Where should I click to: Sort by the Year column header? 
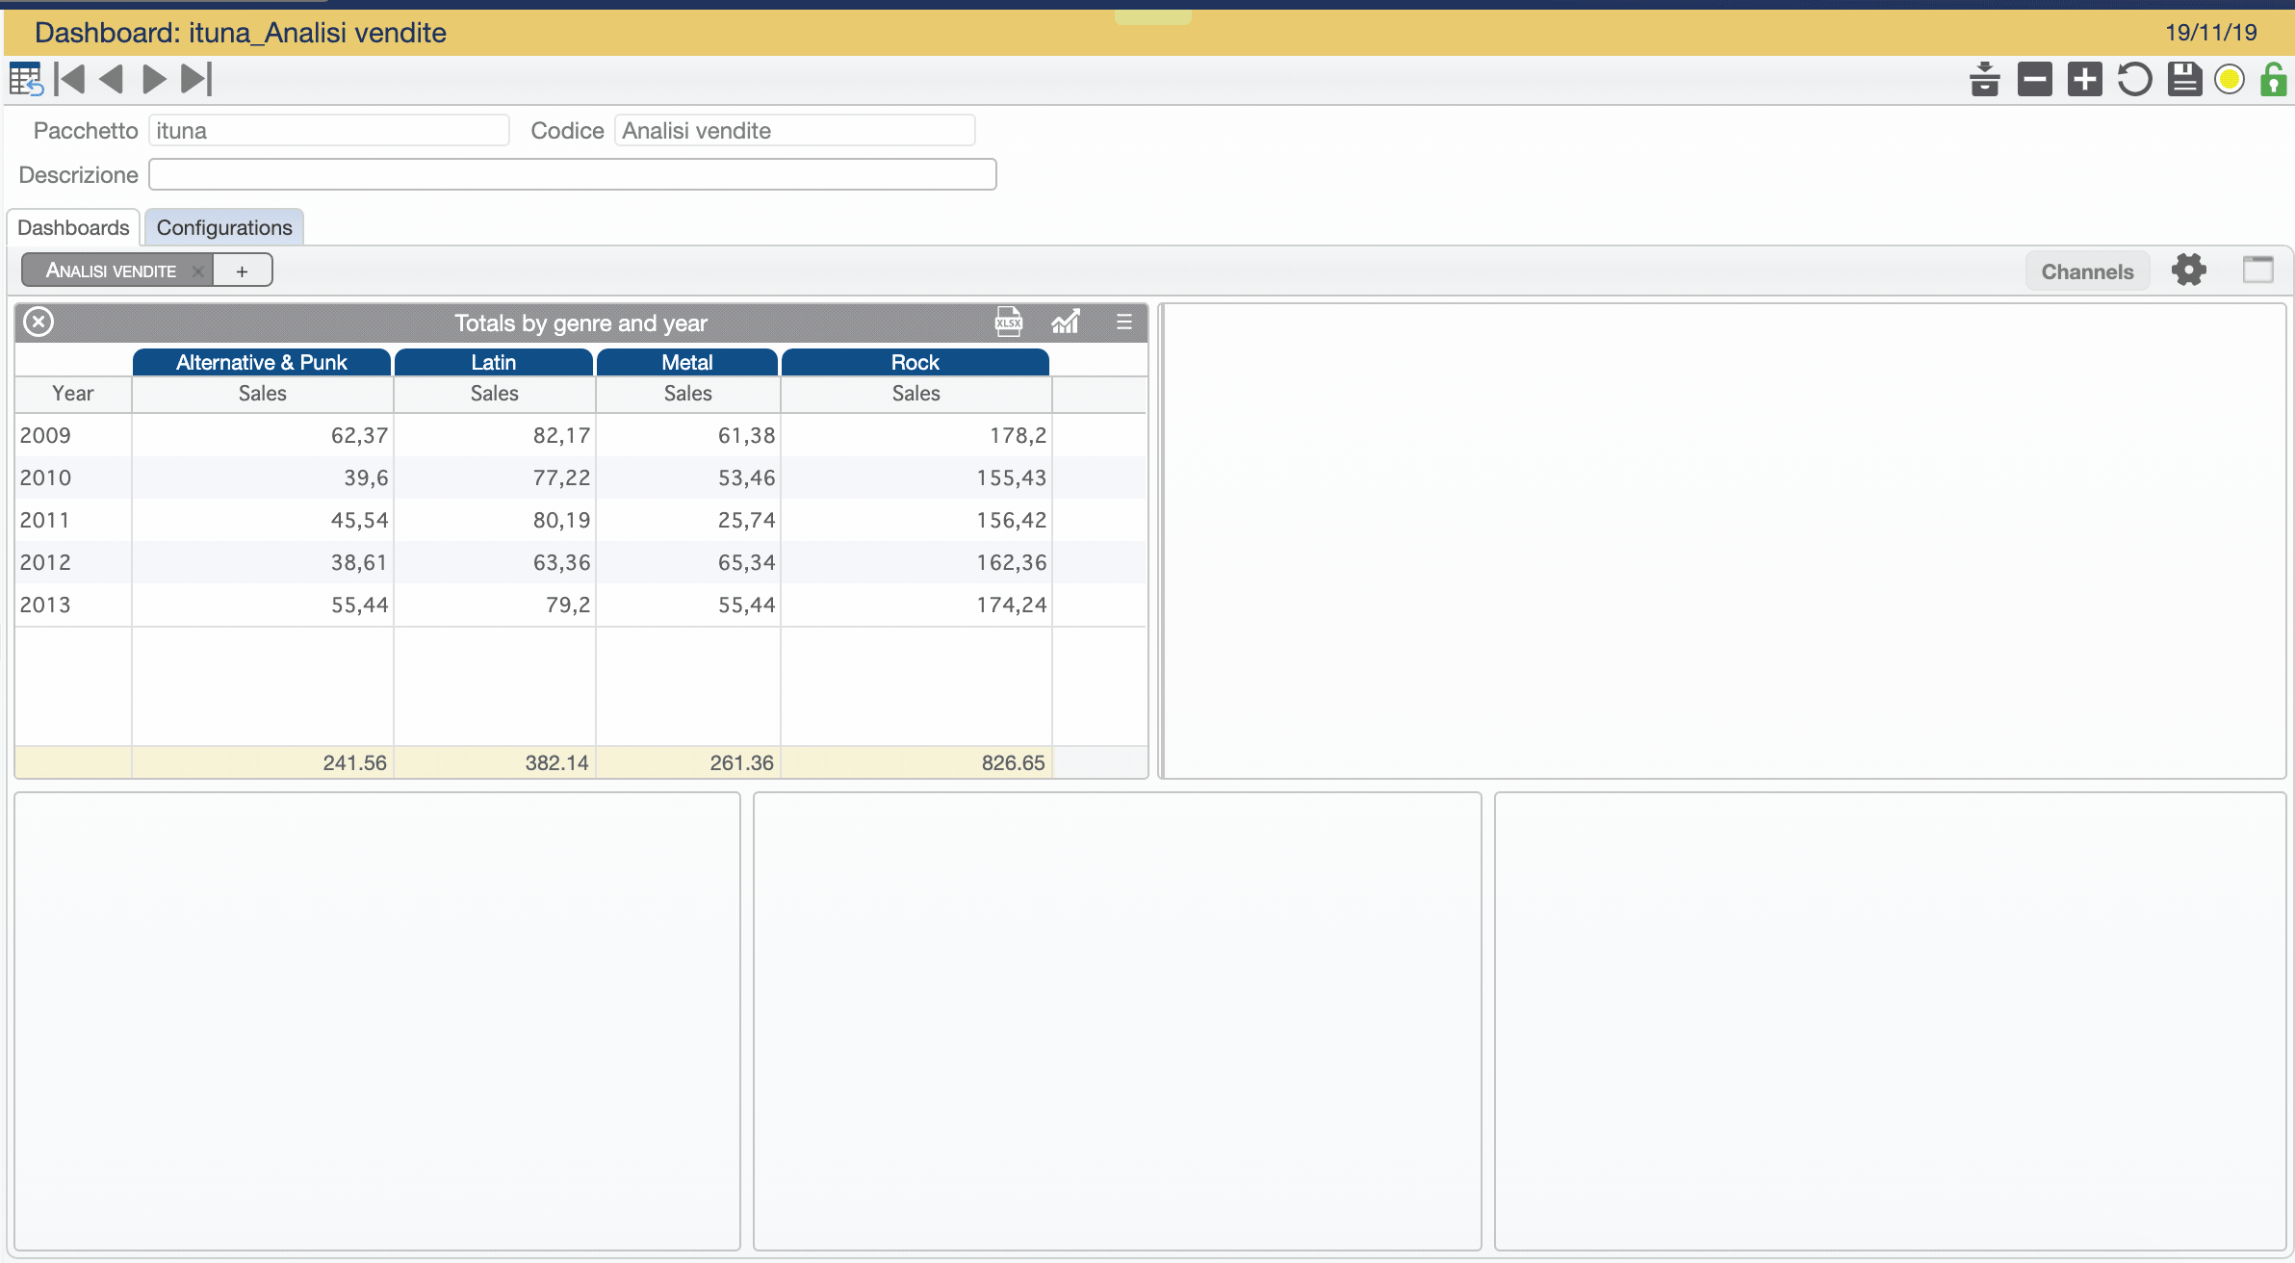pos(73,393)
